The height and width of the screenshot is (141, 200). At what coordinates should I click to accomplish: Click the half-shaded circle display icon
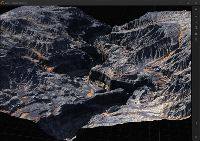click(196, 28)
